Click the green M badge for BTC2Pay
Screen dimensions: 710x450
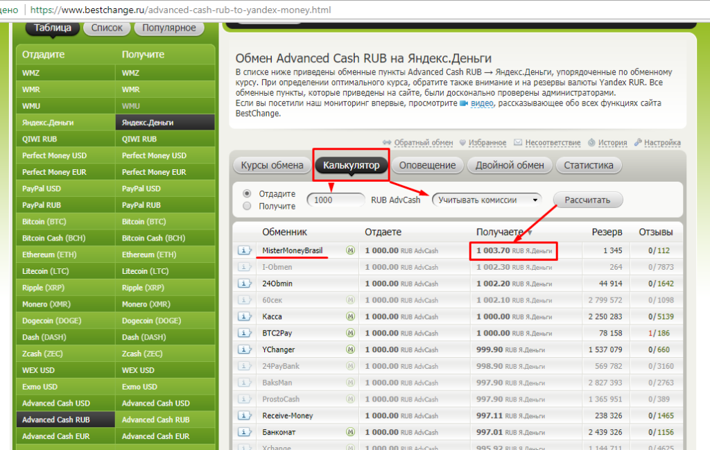(350, 334)
